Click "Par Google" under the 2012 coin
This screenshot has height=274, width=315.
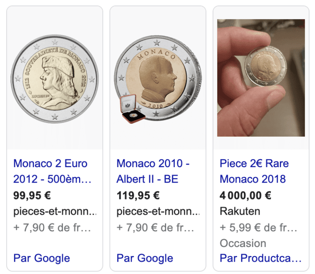[42, 258]
